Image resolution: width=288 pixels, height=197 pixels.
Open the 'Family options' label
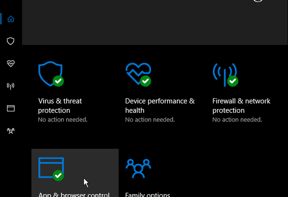pos(147,194)
